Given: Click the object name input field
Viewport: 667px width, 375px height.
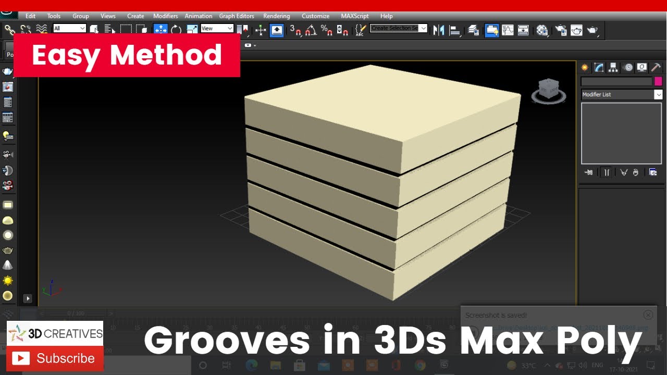Looking at the screenshot, I should click(616, 81).
